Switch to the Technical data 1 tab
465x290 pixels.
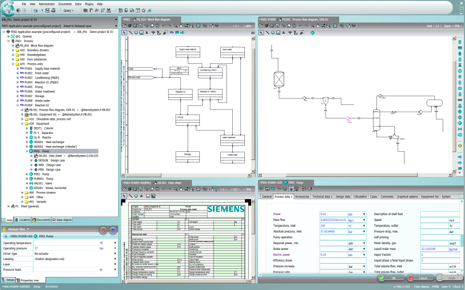pyautogui.click(x=322, y=196)
